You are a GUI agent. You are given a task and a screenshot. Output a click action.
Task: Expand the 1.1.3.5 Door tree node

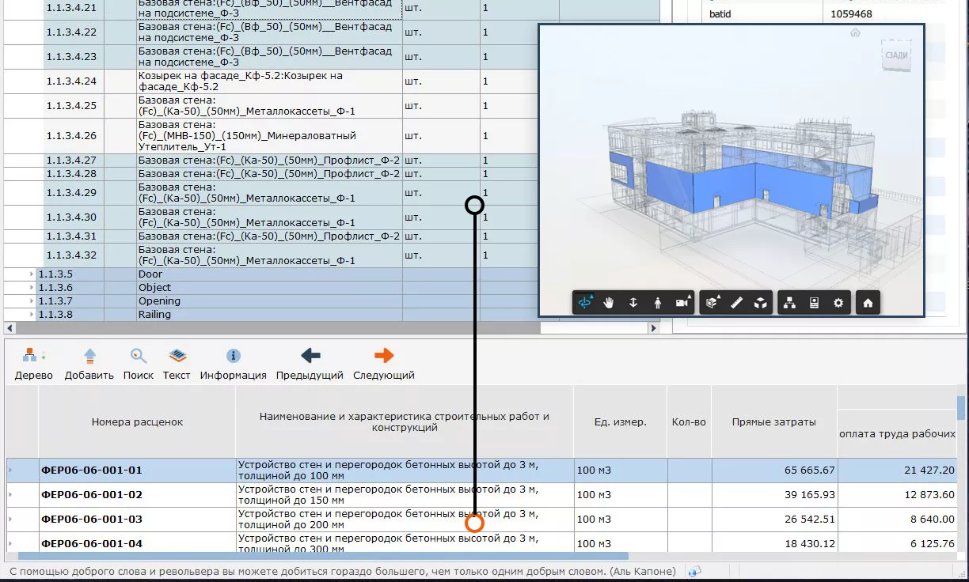[x=32, y=274]
